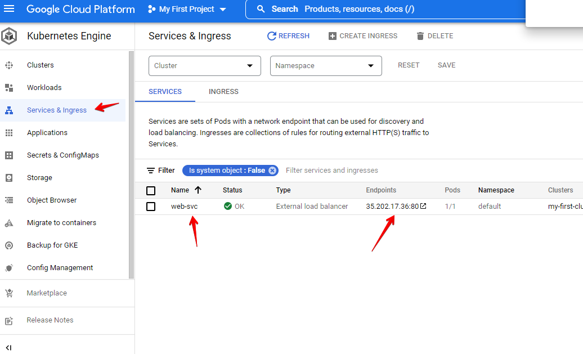
Task: Click the Applications grid icon
Action: pos(9,133)
